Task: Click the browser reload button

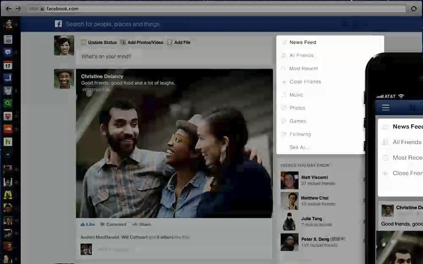Action: click(414, 8)
